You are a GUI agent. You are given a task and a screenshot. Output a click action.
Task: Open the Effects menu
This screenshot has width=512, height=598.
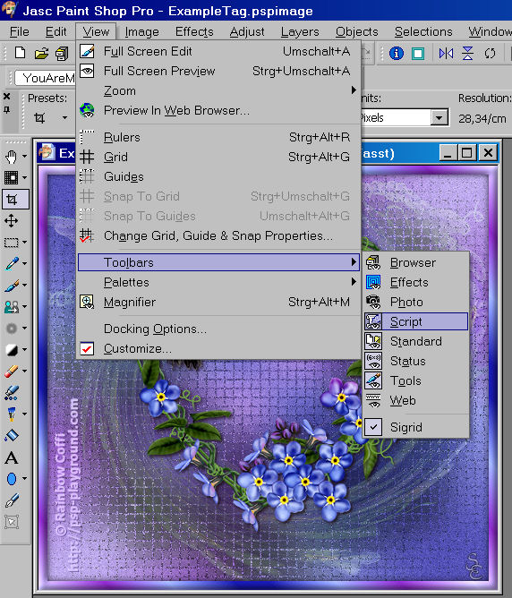(194, 31)
